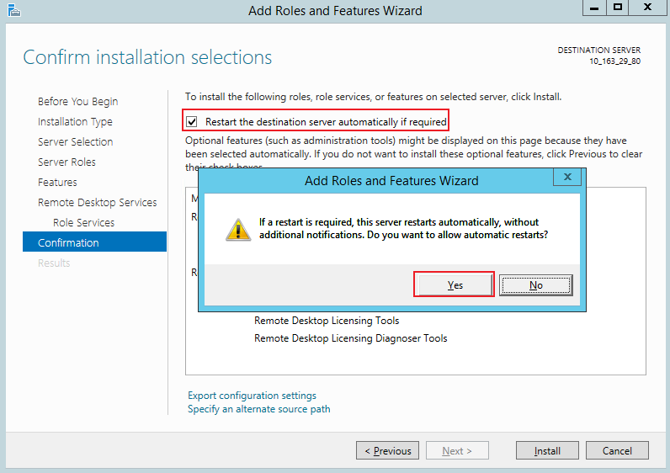Go back with the Previous button
Viewport: 670px width, 473px height.
[x=387, y=451]
